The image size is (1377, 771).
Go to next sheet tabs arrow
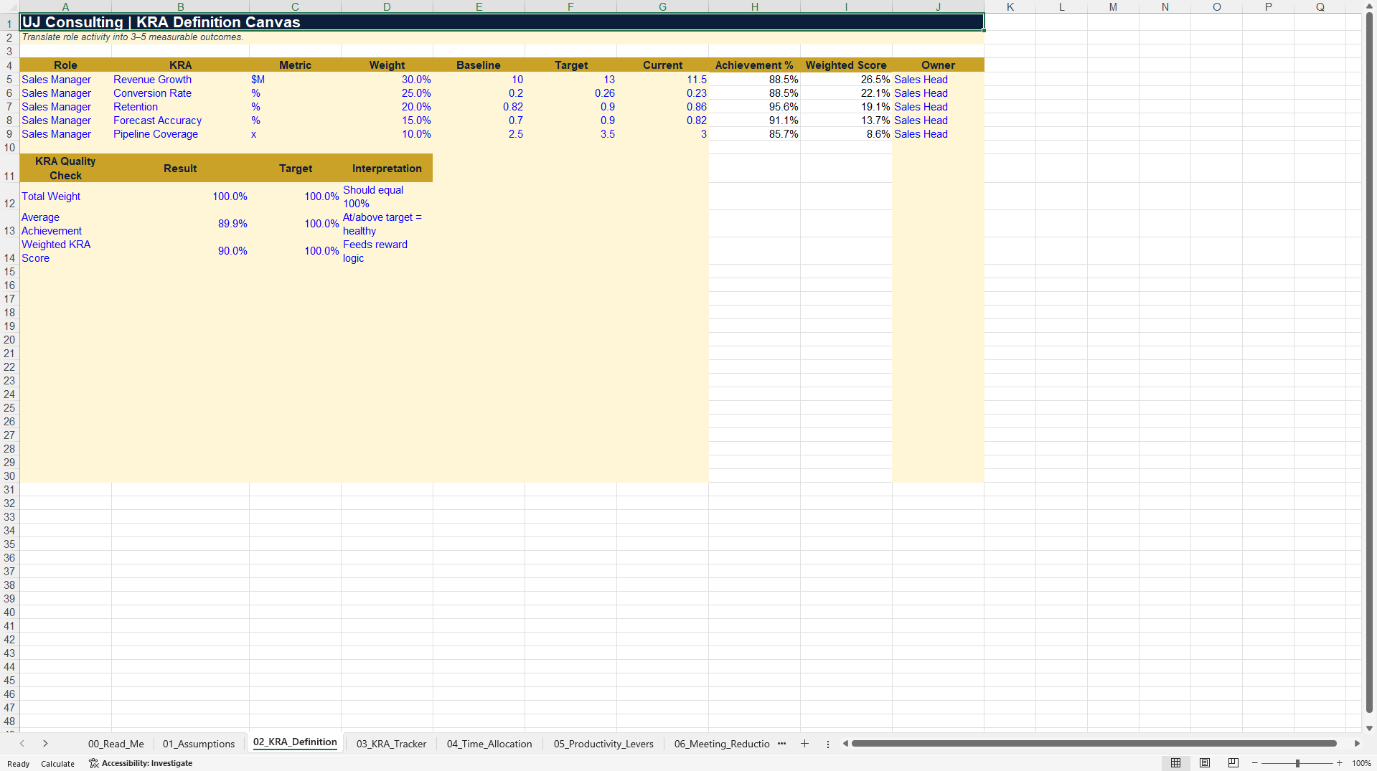45,744
